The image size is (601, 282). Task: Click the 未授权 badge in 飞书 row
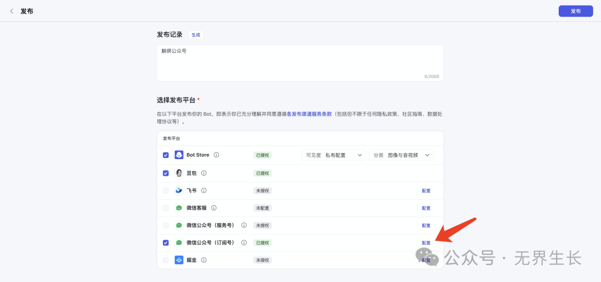coord(263,190)
